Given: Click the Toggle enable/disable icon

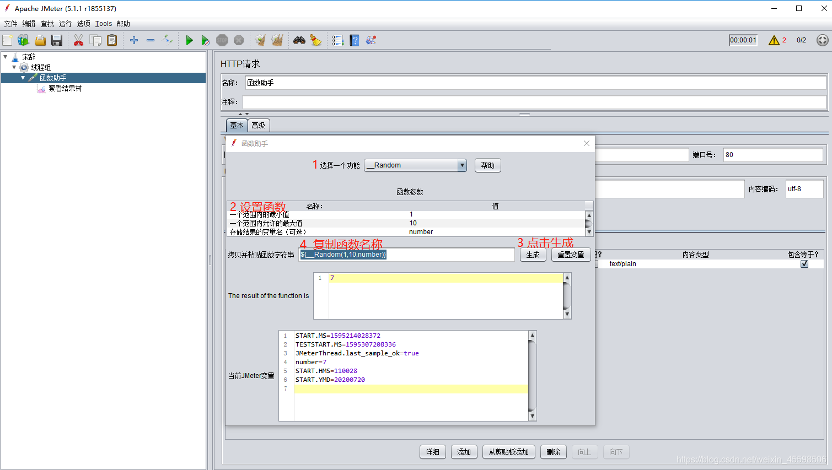Looking at the screenshot, I should coord(167,40).
